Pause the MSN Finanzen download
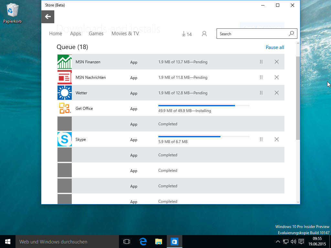Image resolution: width=331 pixels, height=248 pixels. 261,62
